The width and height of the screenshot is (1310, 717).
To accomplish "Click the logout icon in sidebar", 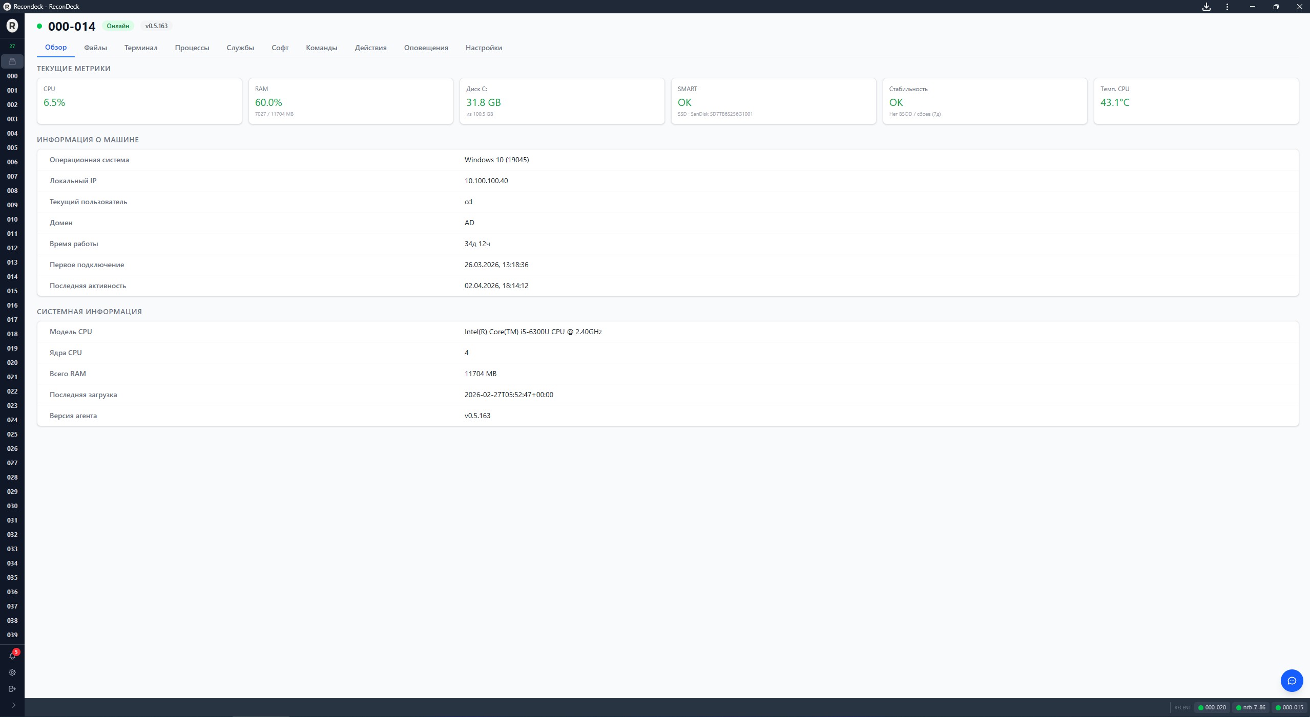I will [x=12, y=689].
